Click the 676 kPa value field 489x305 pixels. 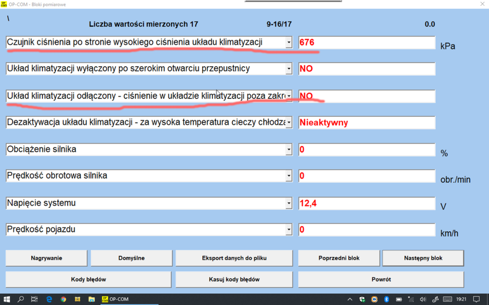pyautogui.click(x=366, y=42)
